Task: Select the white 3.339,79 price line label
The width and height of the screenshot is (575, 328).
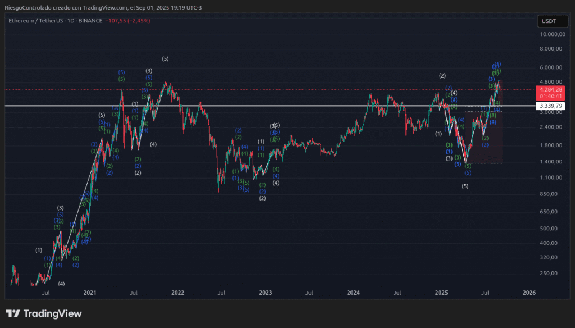Action: [x=550, y=106]
